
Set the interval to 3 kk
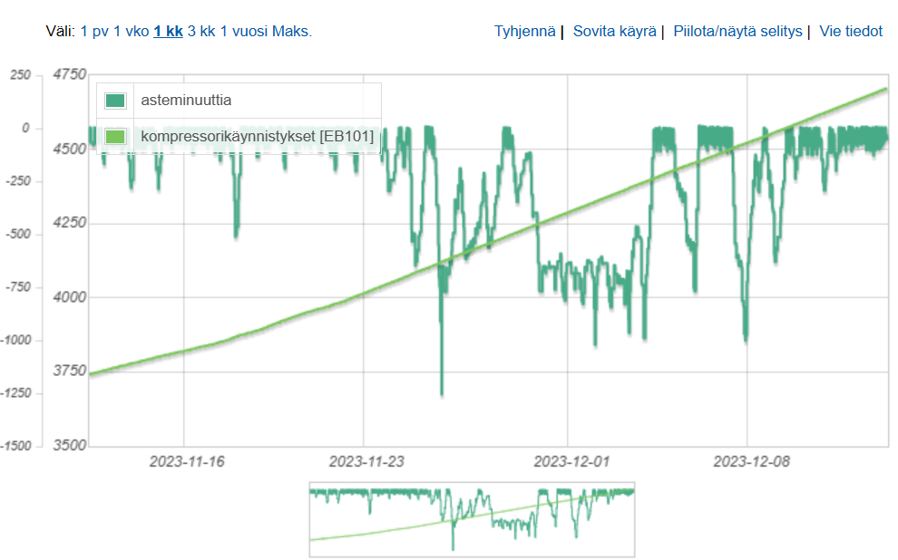[x=201, y=31]
